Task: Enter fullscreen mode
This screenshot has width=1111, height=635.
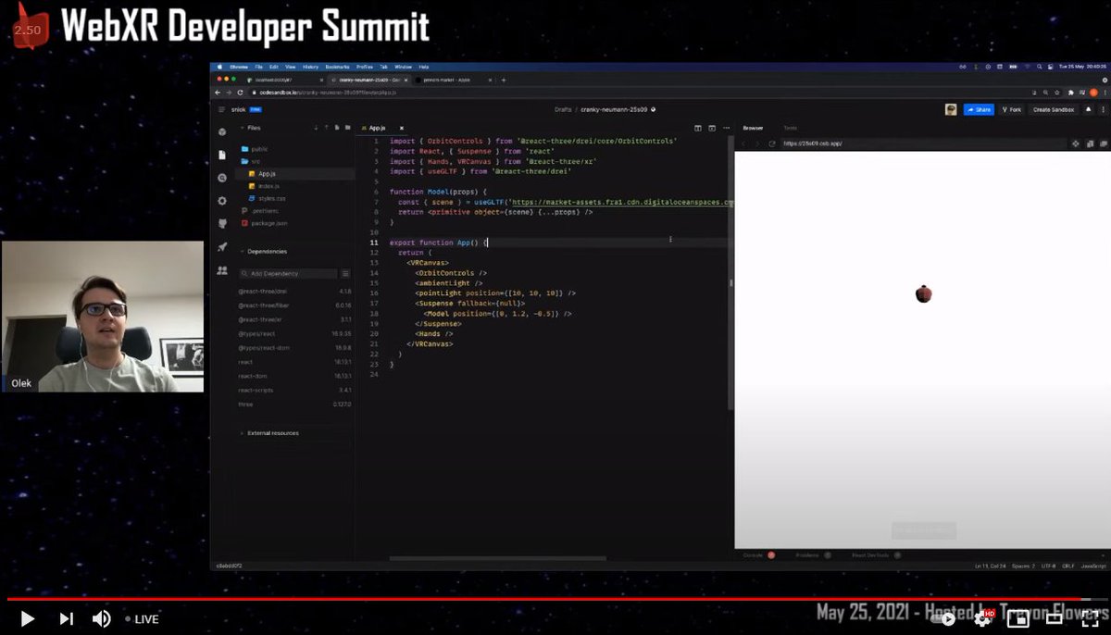Action: coord(1090,619)
